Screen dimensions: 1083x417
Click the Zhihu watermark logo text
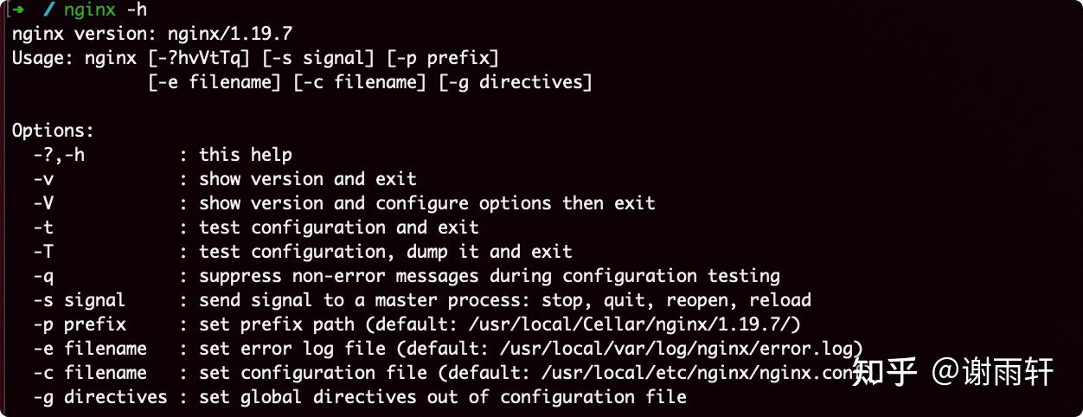883,373
